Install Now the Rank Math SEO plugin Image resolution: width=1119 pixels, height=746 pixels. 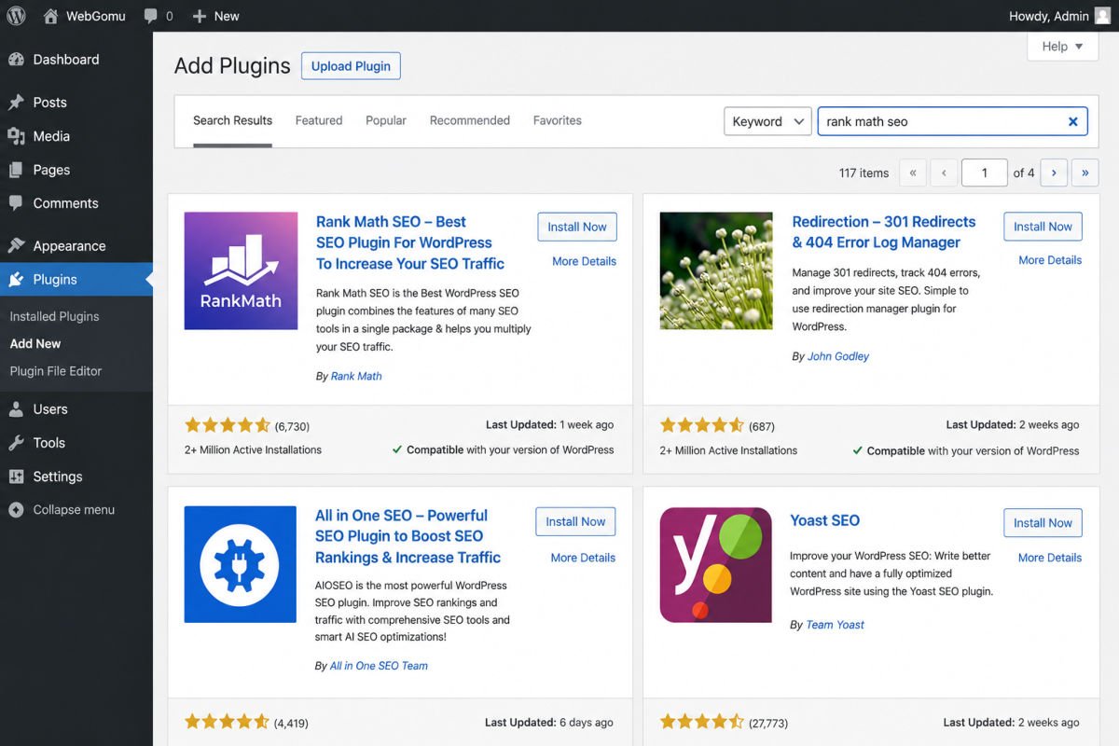pyautogui.click(x=577, y=227)
